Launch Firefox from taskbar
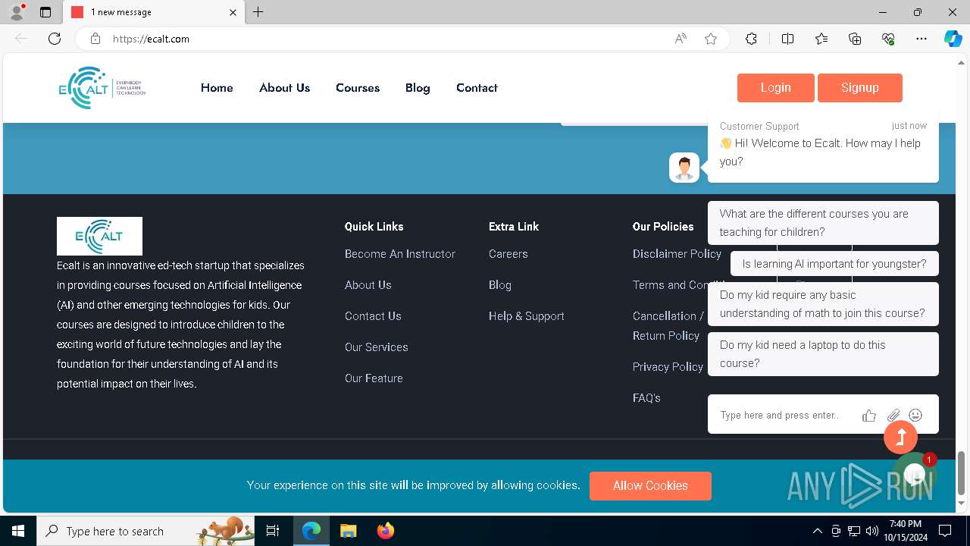Image resolution: width=970 pixels, height=546 pixels. 386,531
